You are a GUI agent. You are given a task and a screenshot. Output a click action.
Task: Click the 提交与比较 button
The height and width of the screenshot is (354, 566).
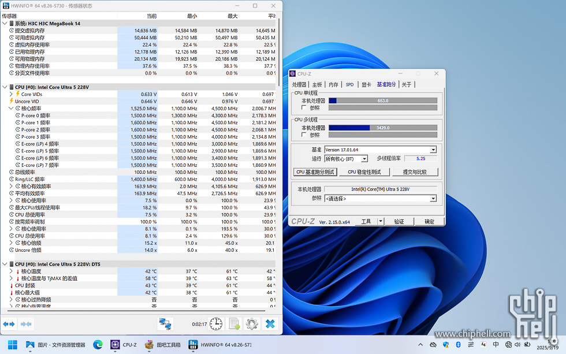click(x=415, y=172)
